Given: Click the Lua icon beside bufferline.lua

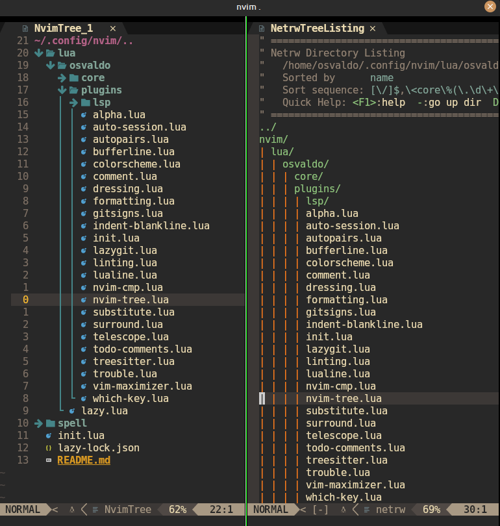Looking at the screenshot, I should [x=84, y=152].
